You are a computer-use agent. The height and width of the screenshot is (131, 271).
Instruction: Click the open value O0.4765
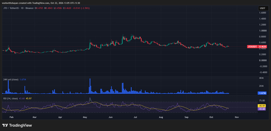point(39,8)
